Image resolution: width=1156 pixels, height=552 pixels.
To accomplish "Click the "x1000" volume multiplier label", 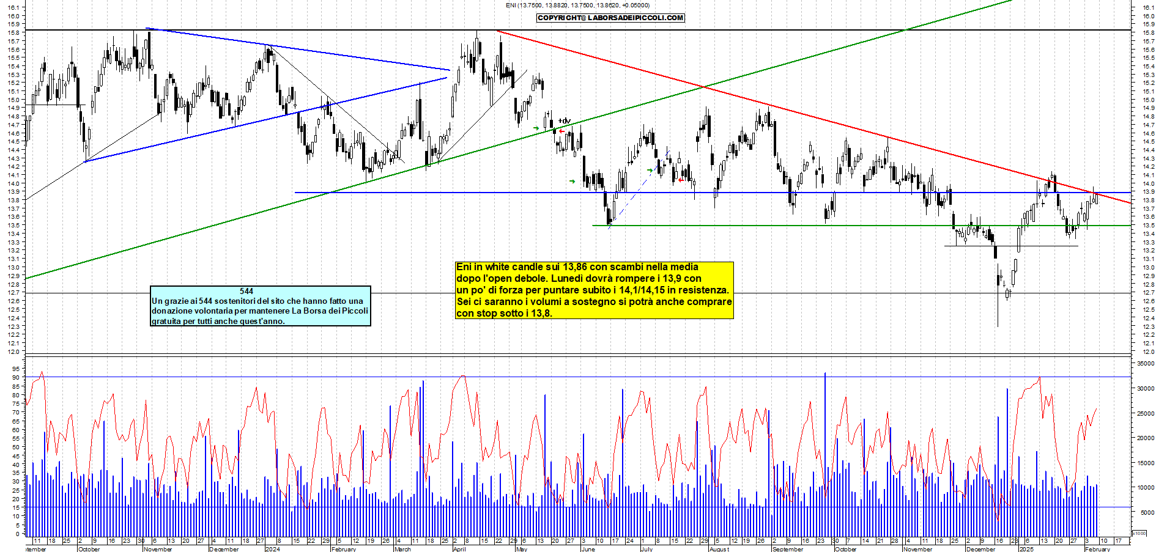I will click(x=1139, y=533).
